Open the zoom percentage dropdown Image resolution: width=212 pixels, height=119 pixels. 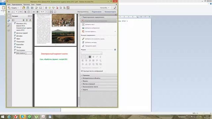pyautogui.click(x=46, y=12)
